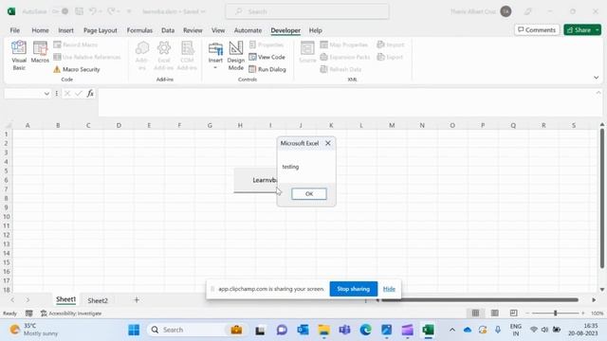Screen dimensions: 607x341
Task: Open the XML Source pane
Action: pos(307,52)
